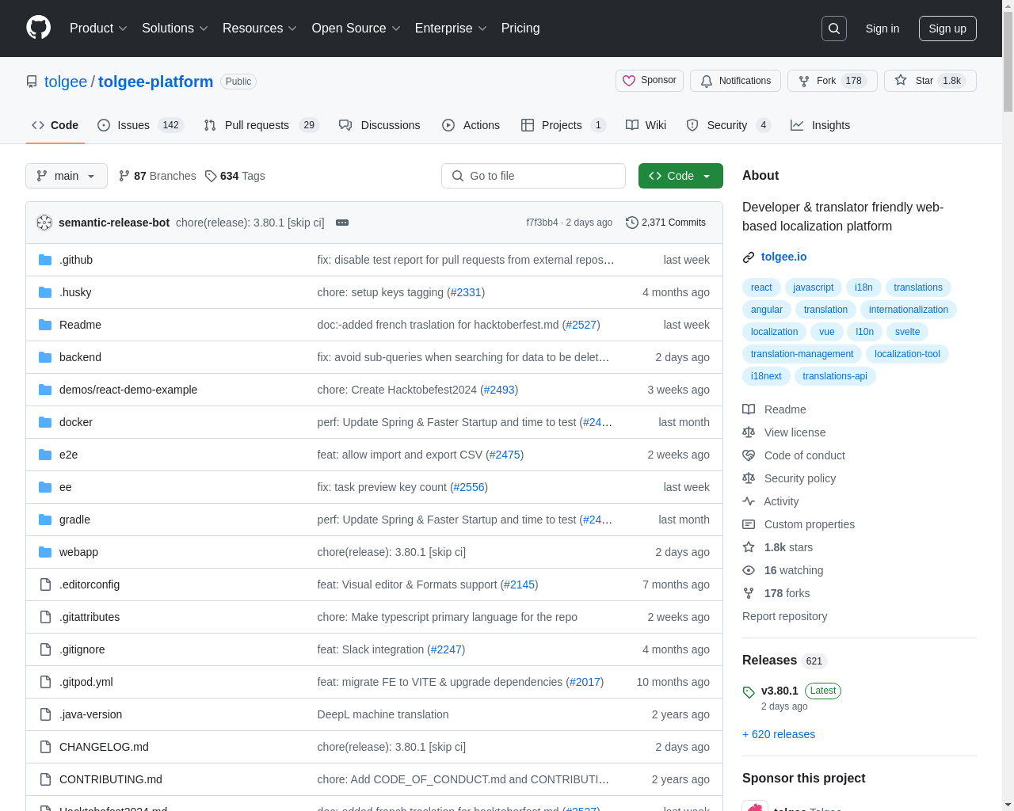Select the react topic tag
The image size is (1014, 811).
(x=761, y=287)
